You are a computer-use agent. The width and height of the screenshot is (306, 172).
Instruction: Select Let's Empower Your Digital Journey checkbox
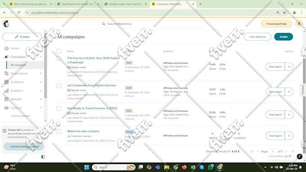[59, 86]
